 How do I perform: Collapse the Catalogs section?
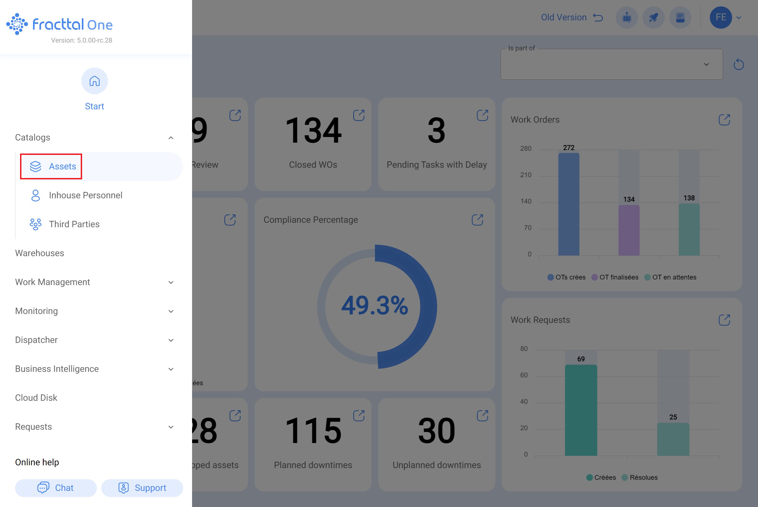171,138
